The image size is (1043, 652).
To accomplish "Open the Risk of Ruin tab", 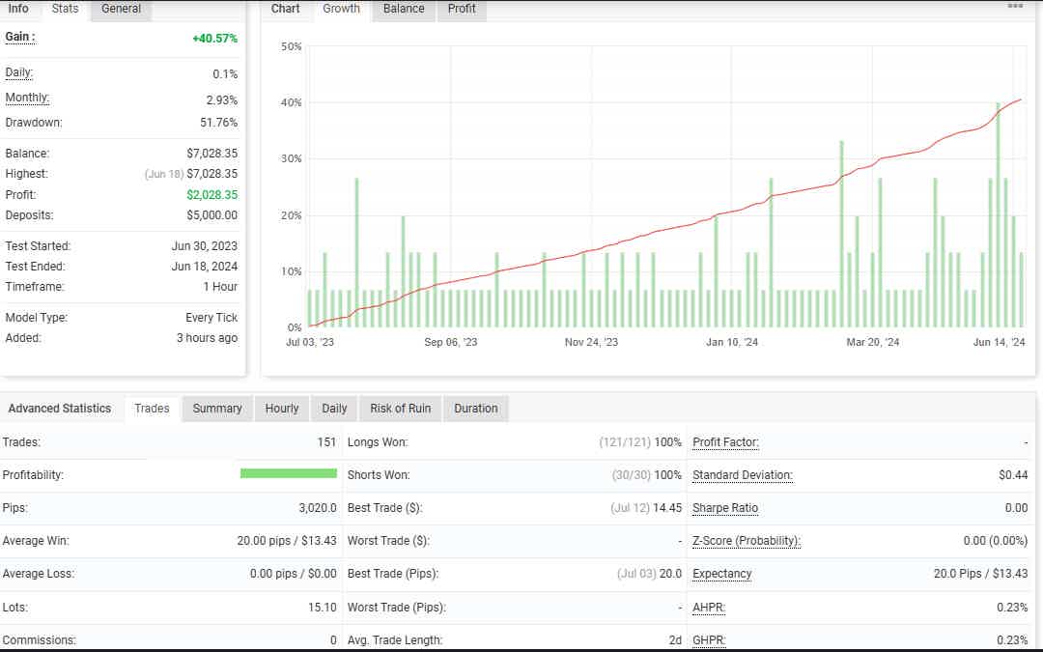I will coord(400,409).
